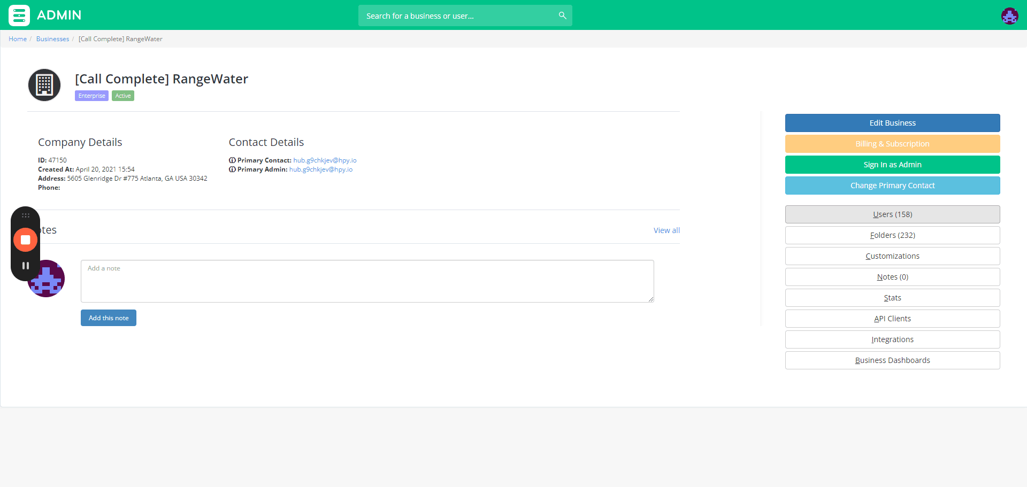The height and width of the screenshot is (487, 1027).
Task: Submit with Add this note button
Action: pyautogui.click(x=109, y=318)
